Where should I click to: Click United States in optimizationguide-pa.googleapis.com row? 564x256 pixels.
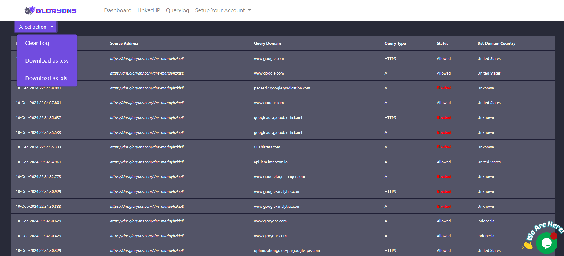489,250
